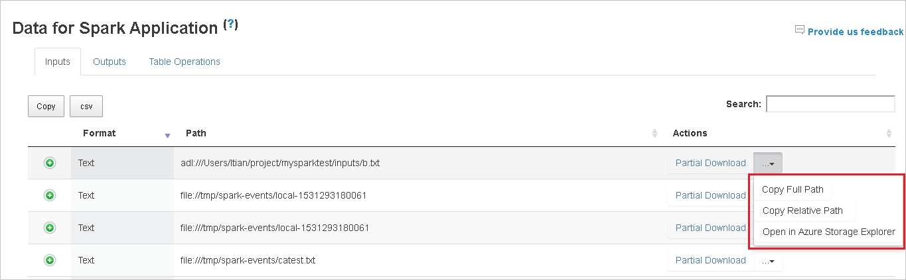Expand the catest.txt row green plus icon
The image size is (906, 280).
point(50,260)
